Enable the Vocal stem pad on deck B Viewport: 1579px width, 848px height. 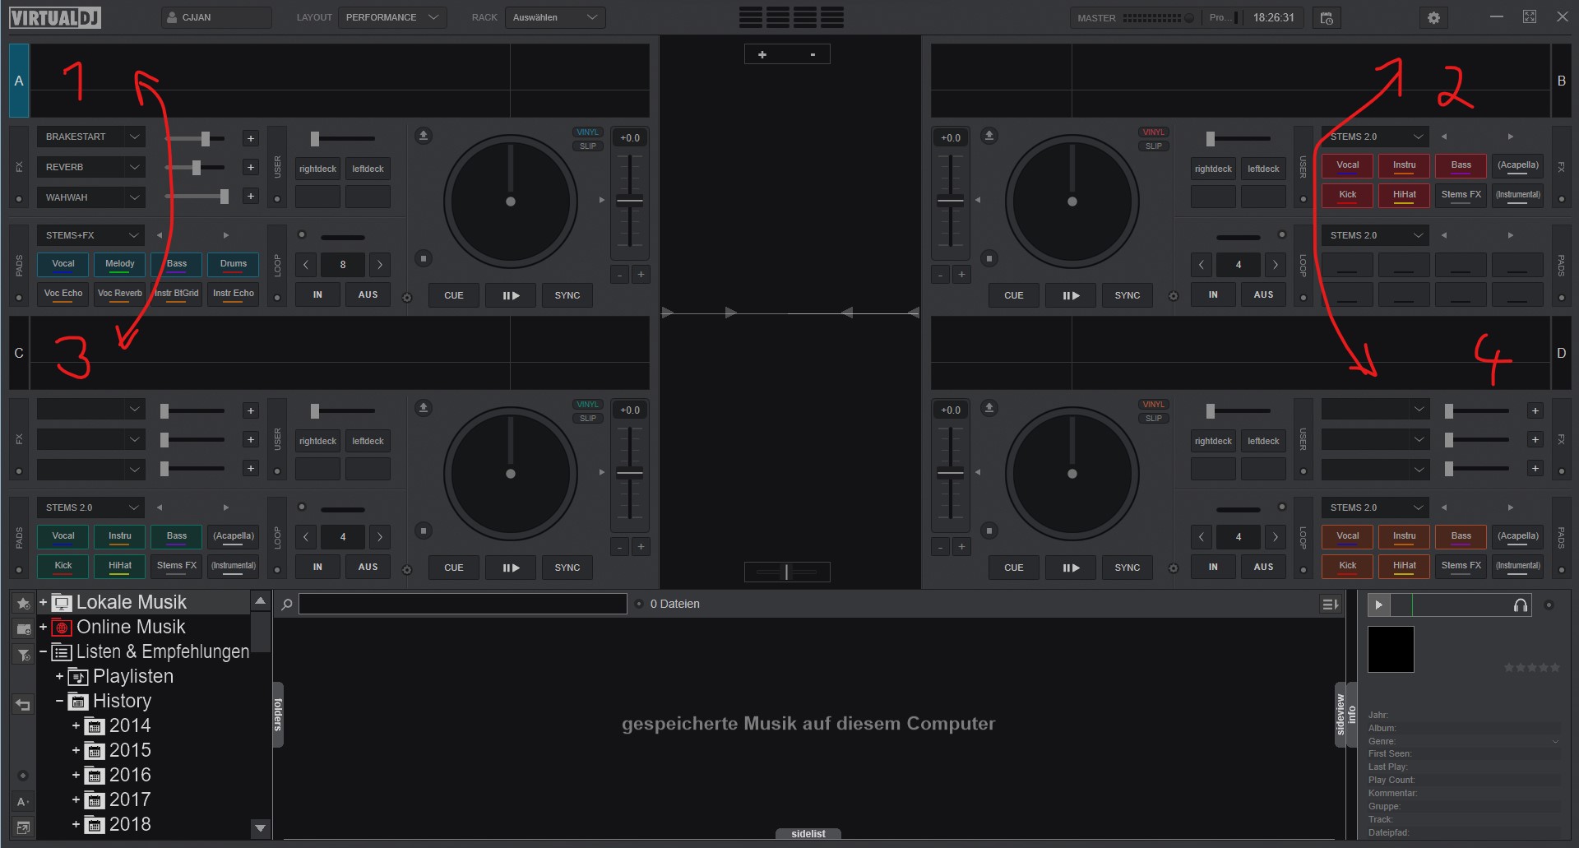point(1347,165)
